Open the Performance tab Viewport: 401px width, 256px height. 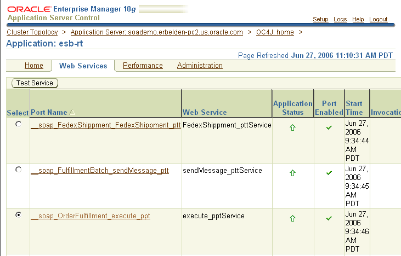click(143, 66)
